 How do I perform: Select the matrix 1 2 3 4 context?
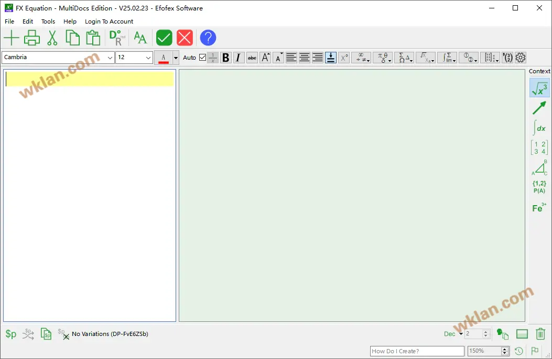tap(539, 148)
